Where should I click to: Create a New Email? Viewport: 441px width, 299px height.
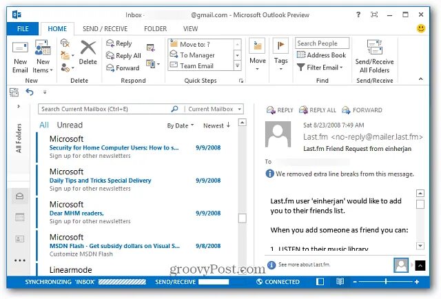coord(20,57)
